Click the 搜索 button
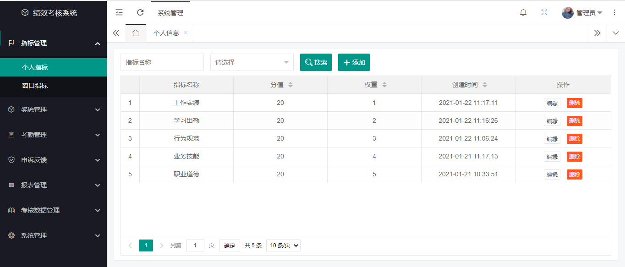The width and height of the screenshot is (625, 267). tap(316, 62)
